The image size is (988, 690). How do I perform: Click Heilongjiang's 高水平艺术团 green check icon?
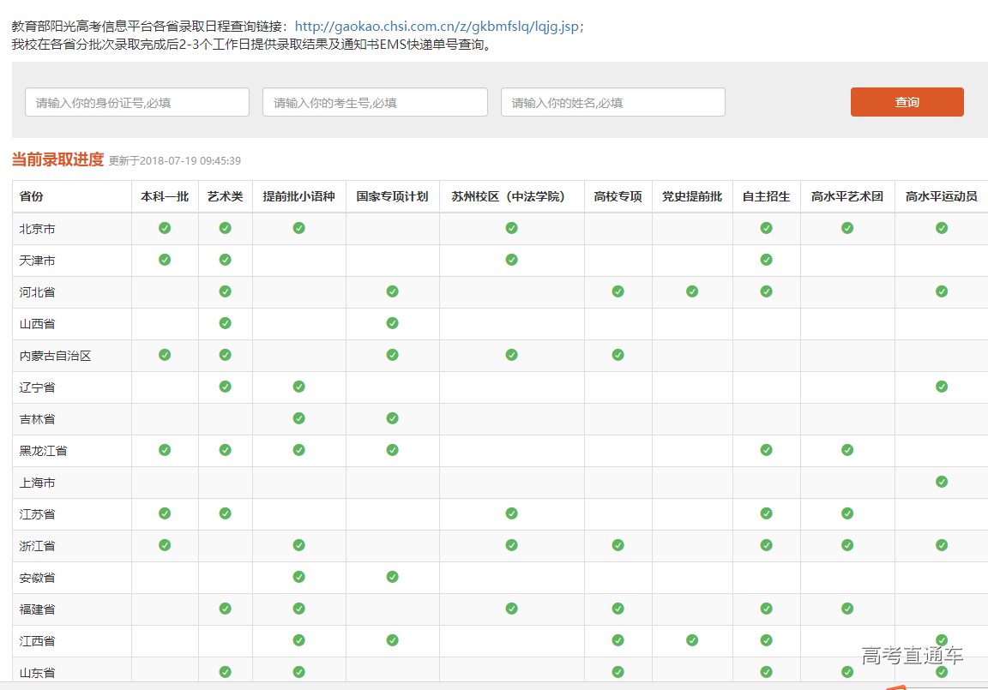coord(846,450)
